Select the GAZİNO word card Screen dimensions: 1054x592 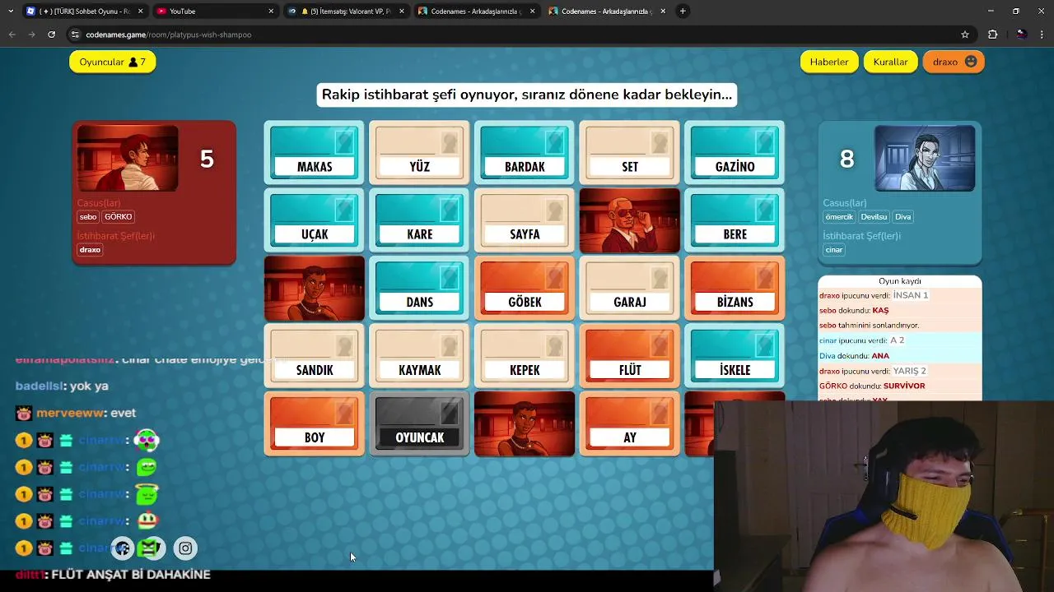pos(735,153)
